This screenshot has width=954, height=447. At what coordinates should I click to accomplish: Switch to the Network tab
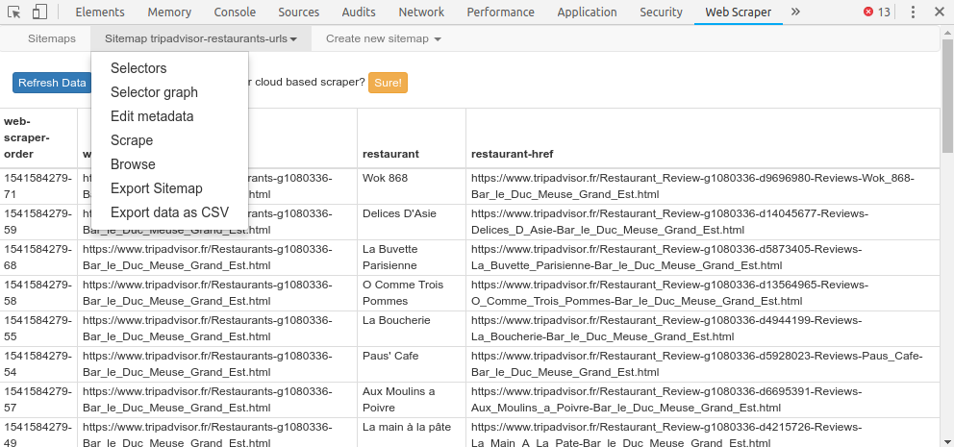pyautogui.click(x=421, y=12)
